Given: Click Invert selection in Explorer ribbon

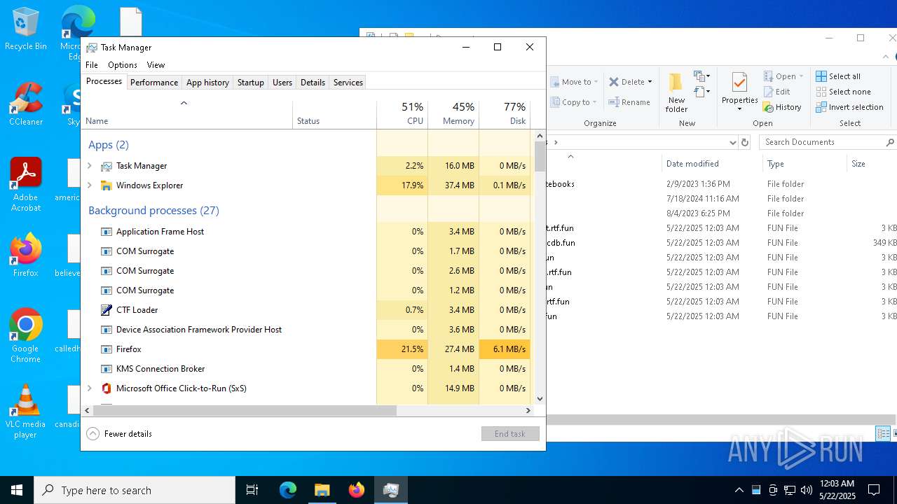Looking at the screenshot, I should pyautogui.click(x=849, y=107).
